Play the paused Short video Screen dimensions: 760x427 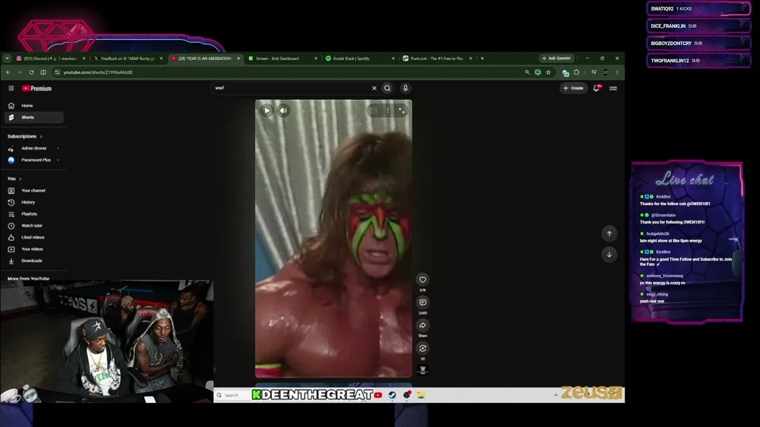[x=267, y=110]
